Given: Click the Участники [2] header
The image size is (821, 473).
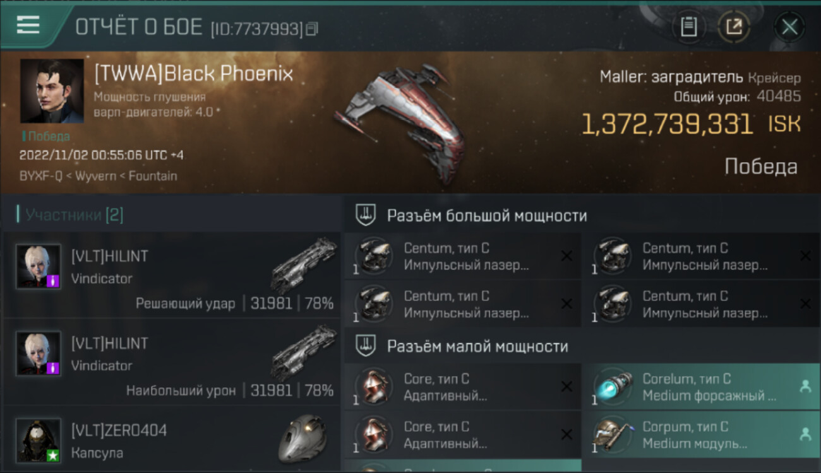Looking at the screenshot, I should click(74, 215).
